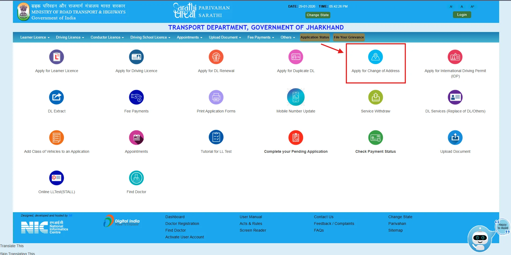This screenshot has height=255, width=511.
Task: Click the Happy to Assist chatbot robot
Action: pyautogui.click(x=480, y=238)
